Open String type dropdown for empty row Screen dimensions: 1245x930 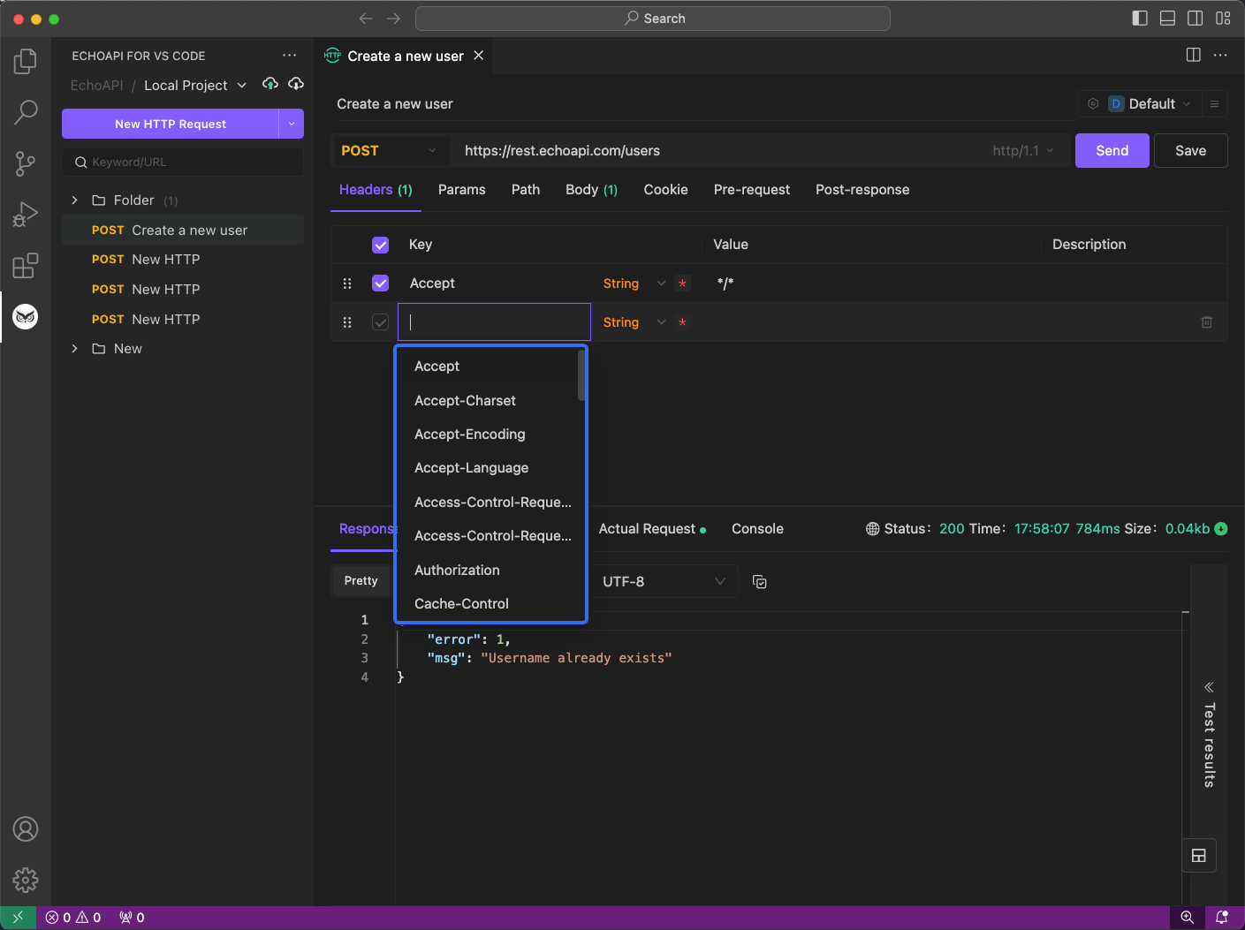coord(634,322)
